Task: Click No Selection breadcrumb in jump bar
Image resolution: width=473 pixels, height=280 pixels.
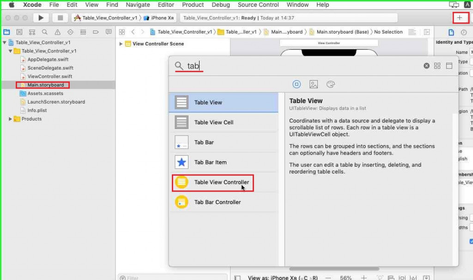Action: [388, 32]
